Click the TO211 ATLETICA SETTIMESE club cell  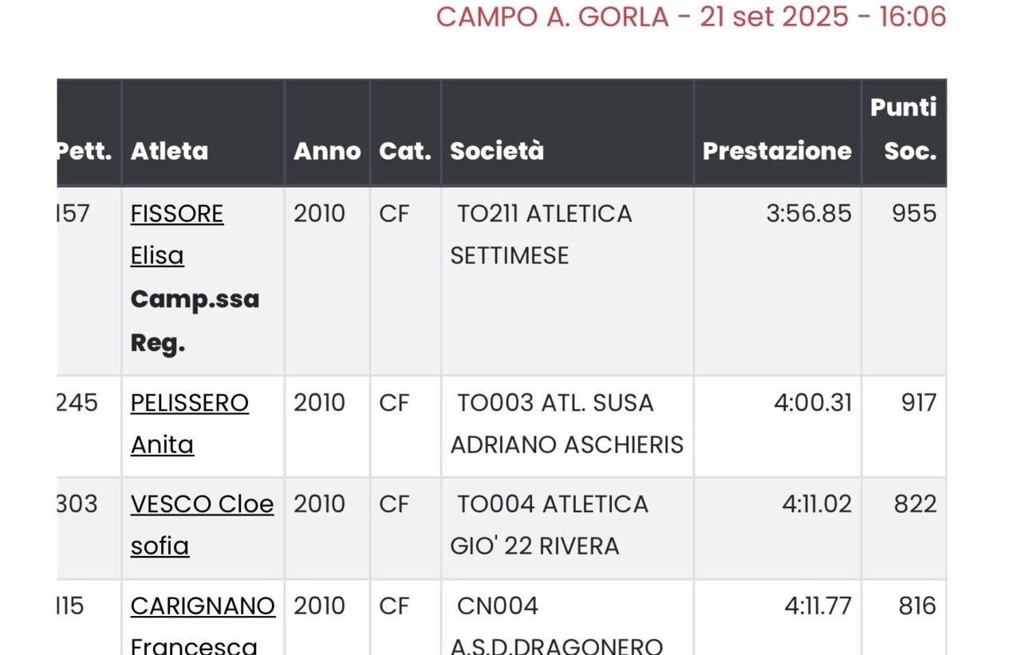click(x=542, y=235)
